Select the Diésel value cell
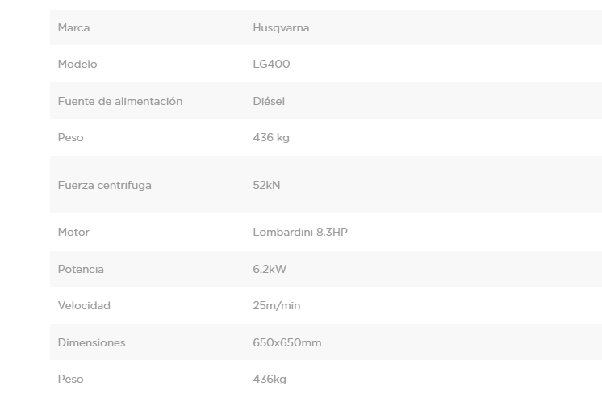 click(x=269, y=102)
